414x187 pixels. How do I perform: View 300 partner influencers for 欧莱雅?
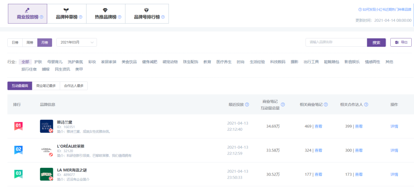pos(358,150)
